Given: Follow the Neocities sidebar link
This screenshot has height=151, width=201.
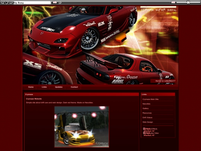Looking at the screenshot, I should 146,104.
